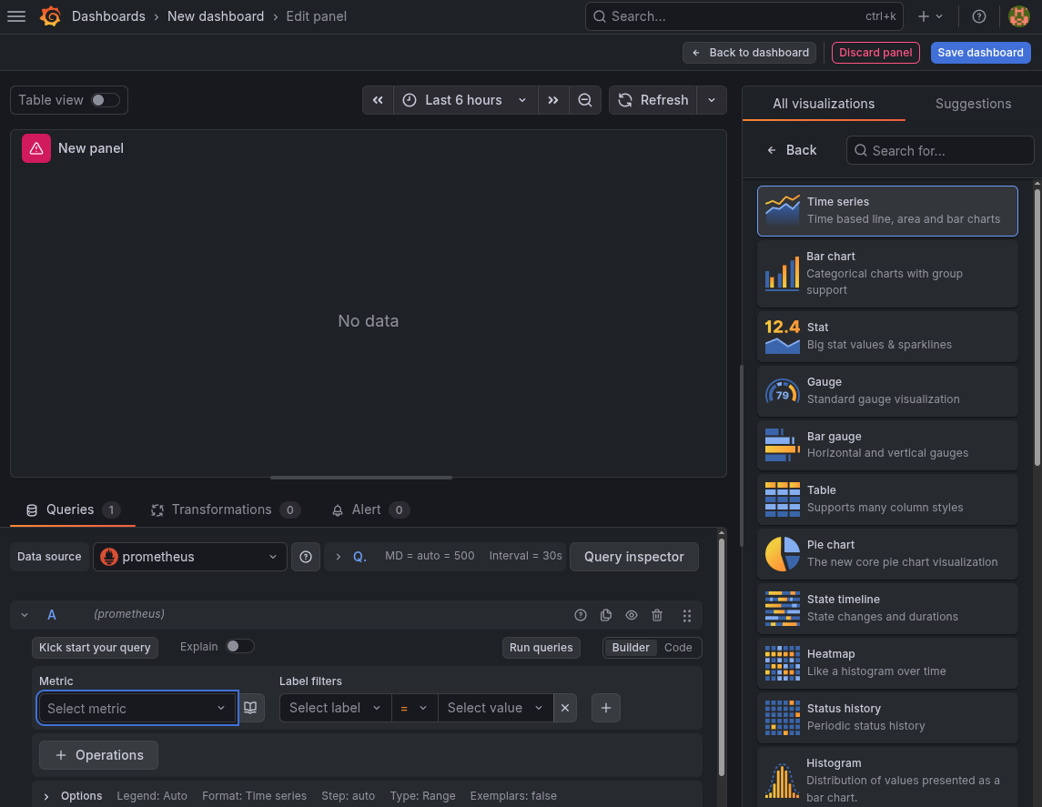Click the Save dashboard button
This screenshot has height=807, width=1042.
pos(980,52)
